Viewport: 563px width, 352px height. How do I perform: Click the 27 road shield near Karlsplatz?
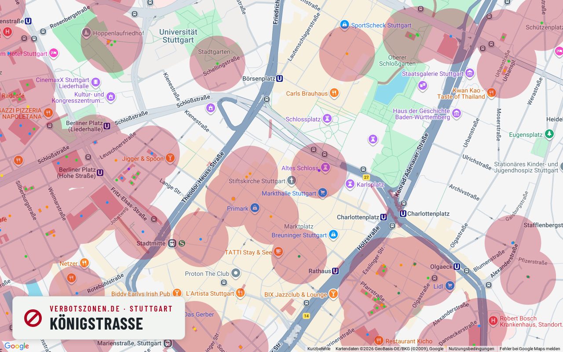pos(366,177)
